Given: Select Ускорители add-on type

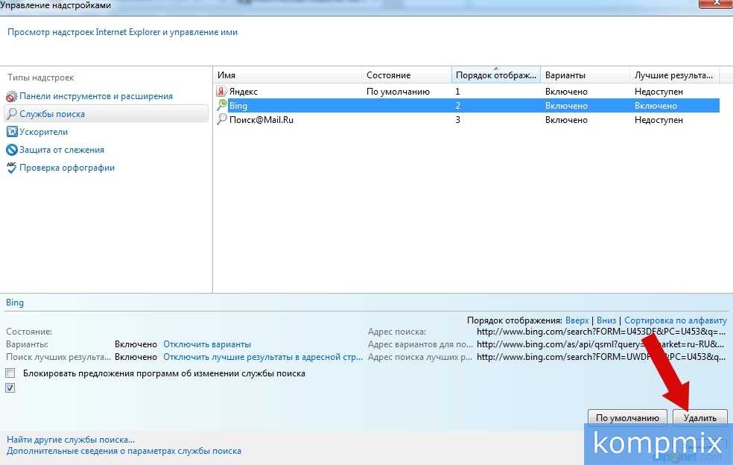Looking at the screenshot, I should pos(43,132).
